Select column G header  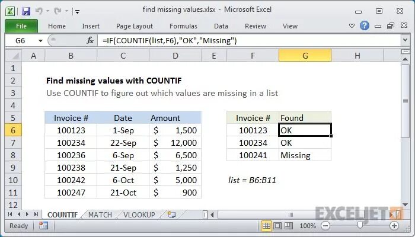coord(305,56)
